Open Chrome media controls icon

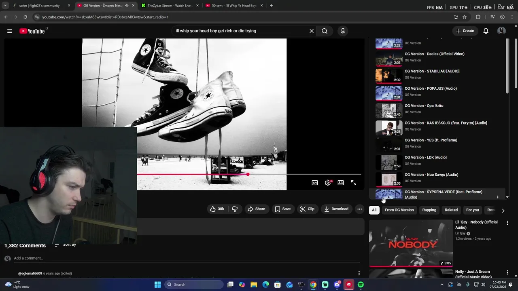pyautogui.click(x=493, y=17)
